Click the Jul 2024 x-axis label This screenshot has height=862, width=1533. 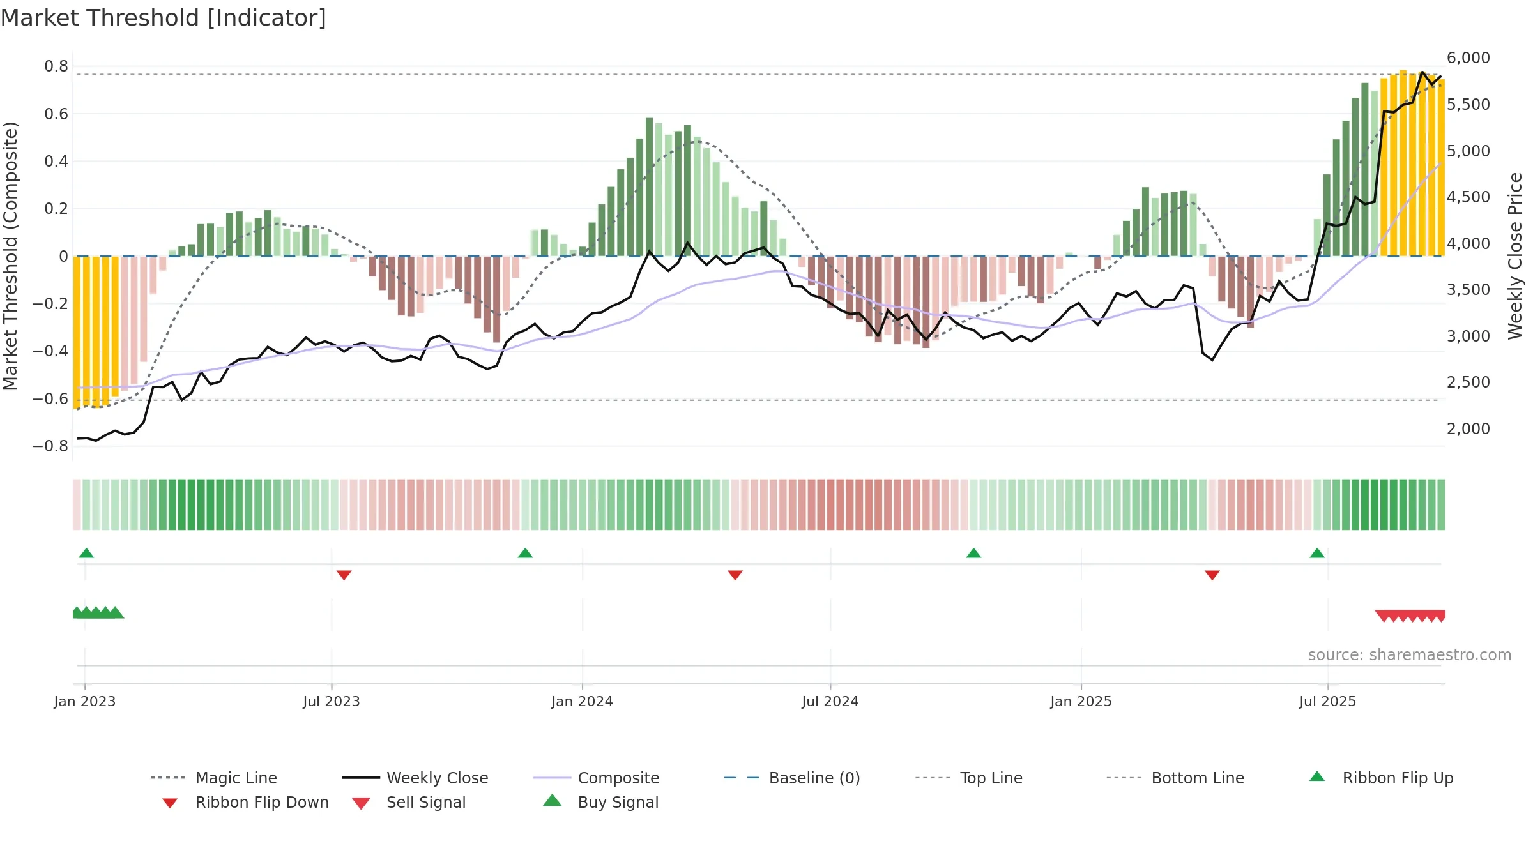(830, 701)
